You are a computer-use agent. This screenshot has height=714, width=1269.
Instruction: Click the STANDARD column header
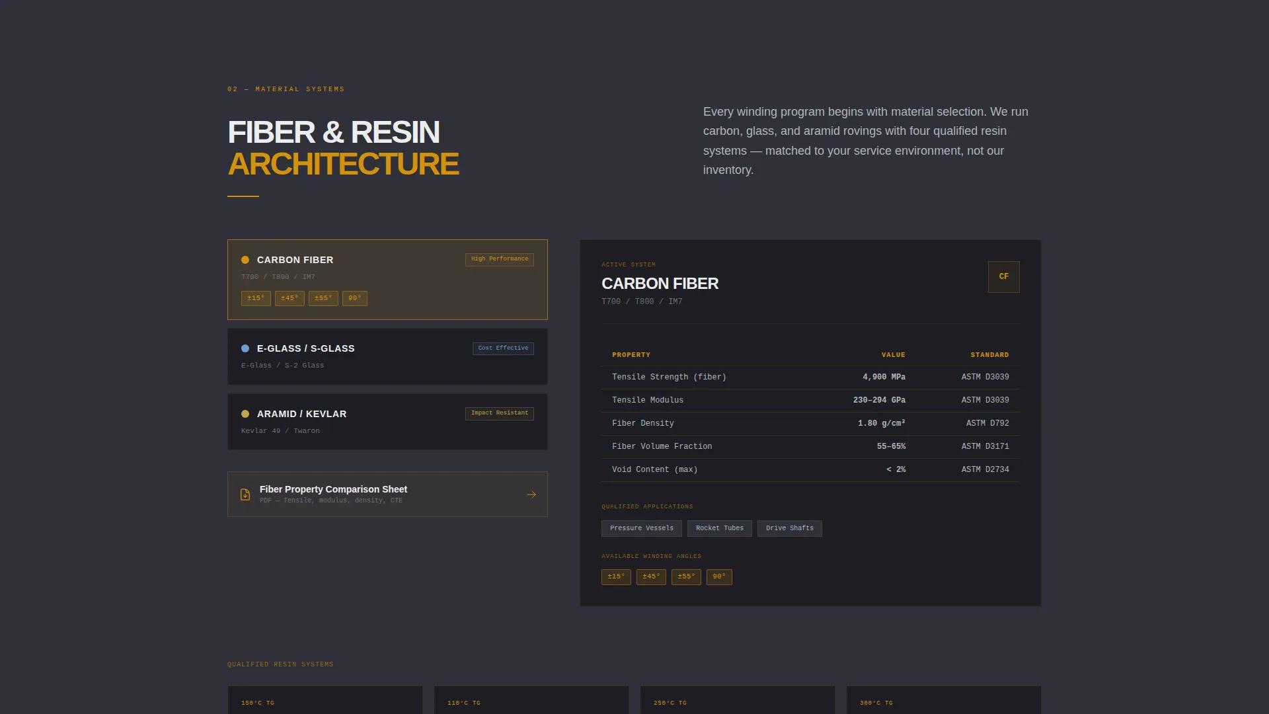coord(989,355)
